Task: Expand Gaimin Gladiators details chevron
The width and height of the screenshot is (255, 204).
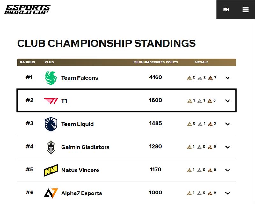Action: pyautogui.click(x=228, y=147)
